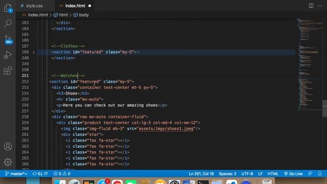Change language mode HTML

click(273, 174)
